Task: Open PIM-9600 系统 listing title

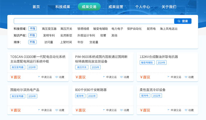Action: (101, 59)
